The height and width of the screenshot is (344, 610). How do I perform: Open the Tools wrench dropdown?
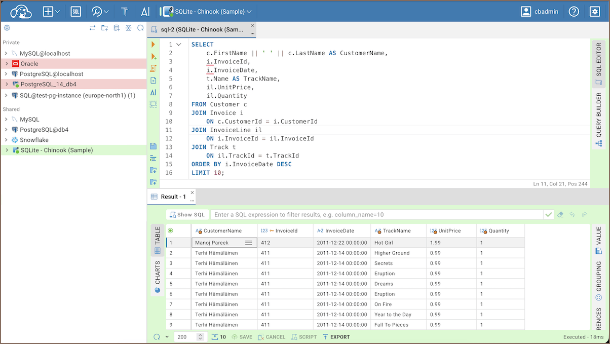pos(100,11)
